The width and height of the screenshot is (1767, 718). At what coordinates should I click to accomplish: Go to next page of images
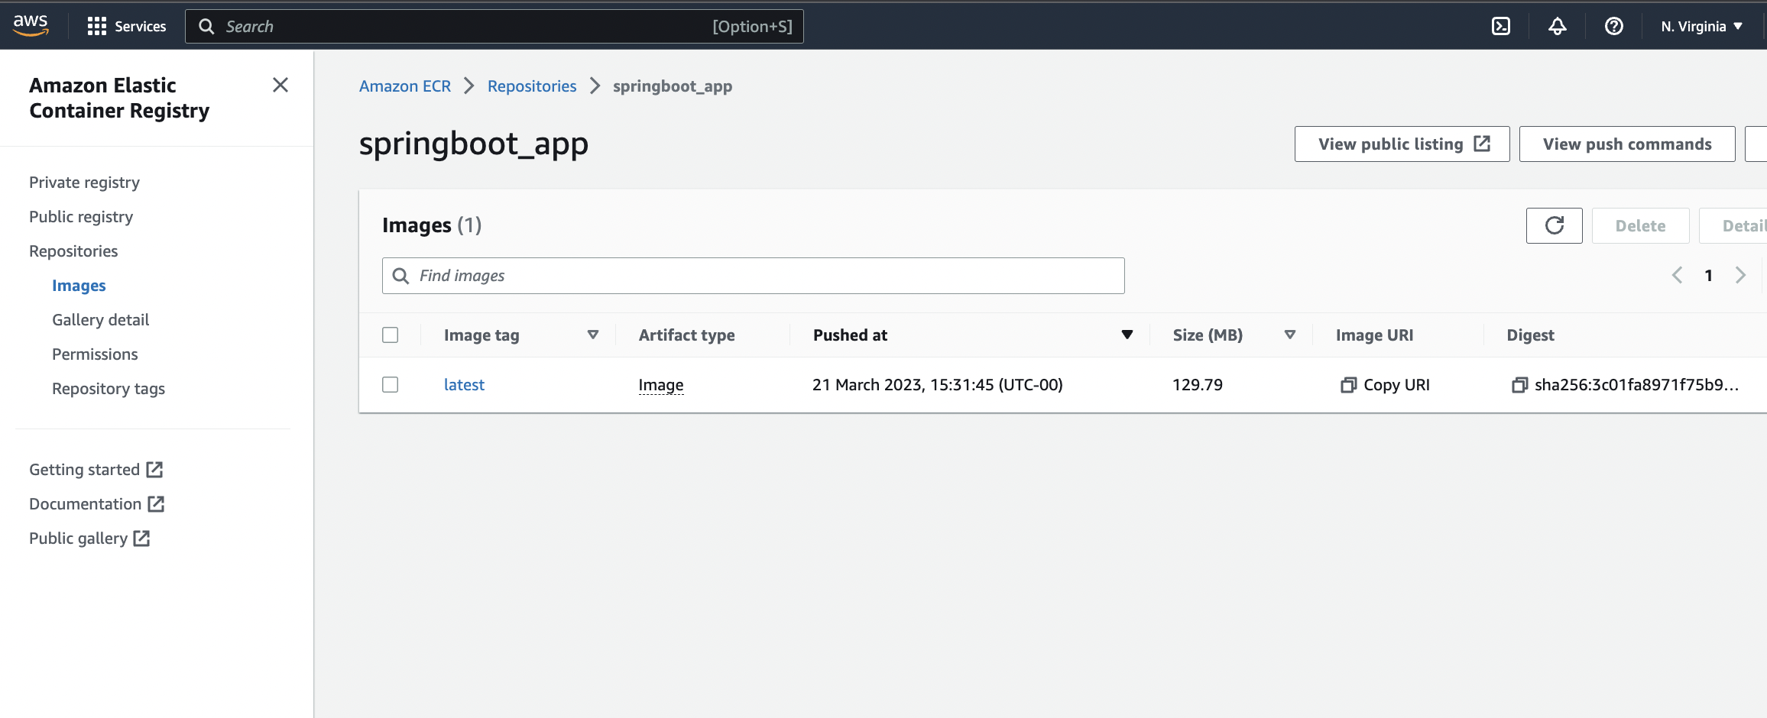[1741, 275]
